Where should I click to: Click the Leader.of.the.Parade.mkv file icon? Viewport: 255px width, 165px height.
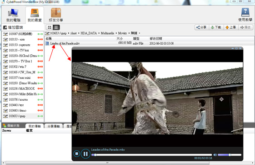47,43
